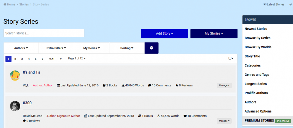
Task: Select Browse By Worlds in sidebar
Action: click(258, 47)
